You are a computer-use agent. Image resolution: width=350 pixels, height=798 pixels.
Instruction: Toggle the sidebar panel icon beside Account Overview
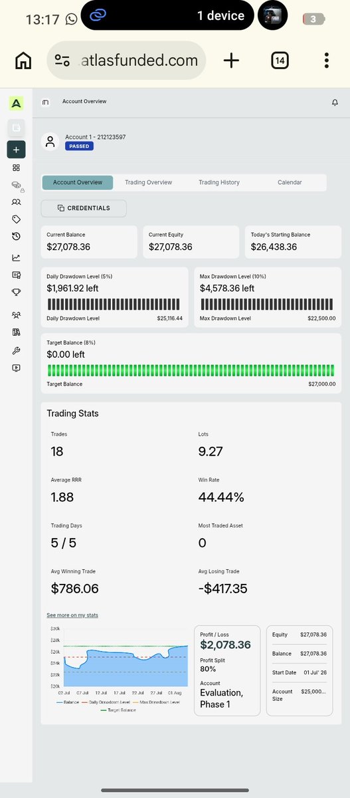coord(46,102)
